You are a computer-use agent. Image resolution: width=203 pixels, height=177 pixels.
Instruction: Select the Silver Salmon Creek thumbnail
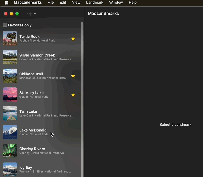pos(10,57)
